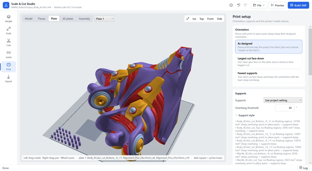Click the Preview button
The width and height of the screenshot is (312, 171).
tap(277, 5)
